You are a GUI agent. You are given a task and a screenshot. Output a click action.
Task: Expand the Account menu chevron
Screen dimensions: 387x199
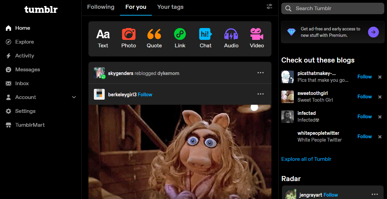click(x=74, y=97)
